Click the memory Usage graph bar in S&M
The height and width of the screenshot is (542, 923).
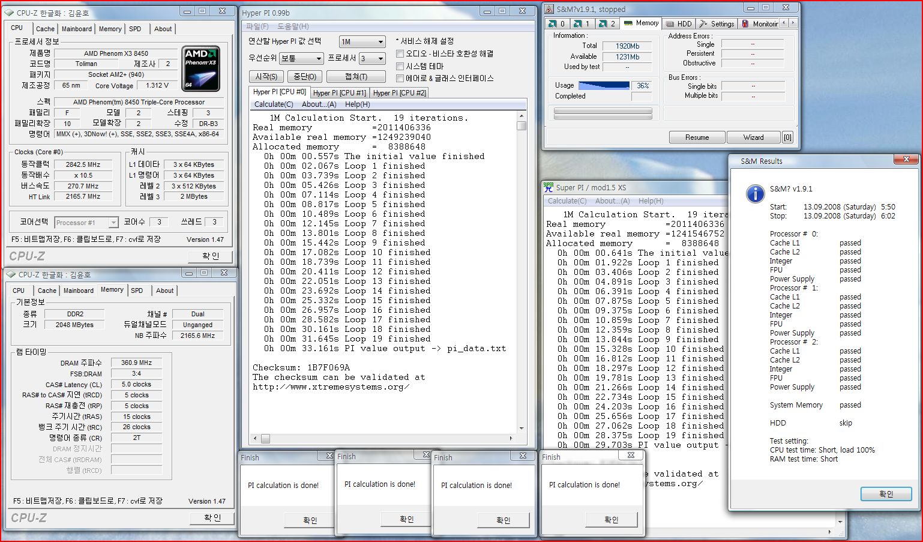coord(604,86)
